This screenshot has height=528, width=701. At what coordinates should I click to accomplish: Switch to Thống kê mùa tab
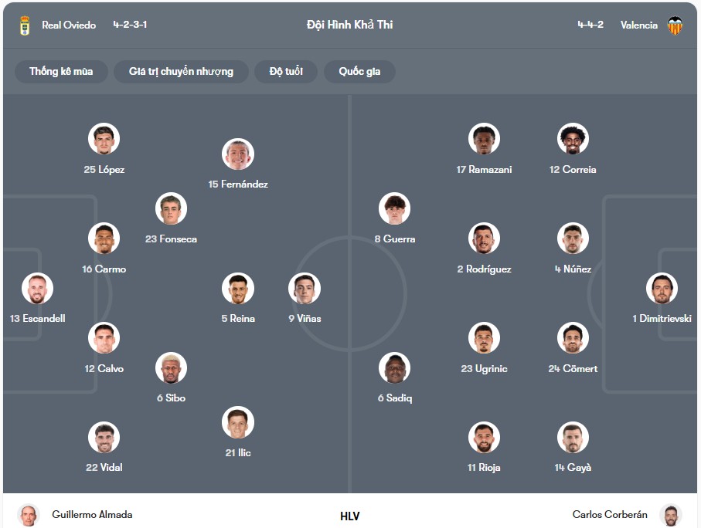click(x=61, y=72)
